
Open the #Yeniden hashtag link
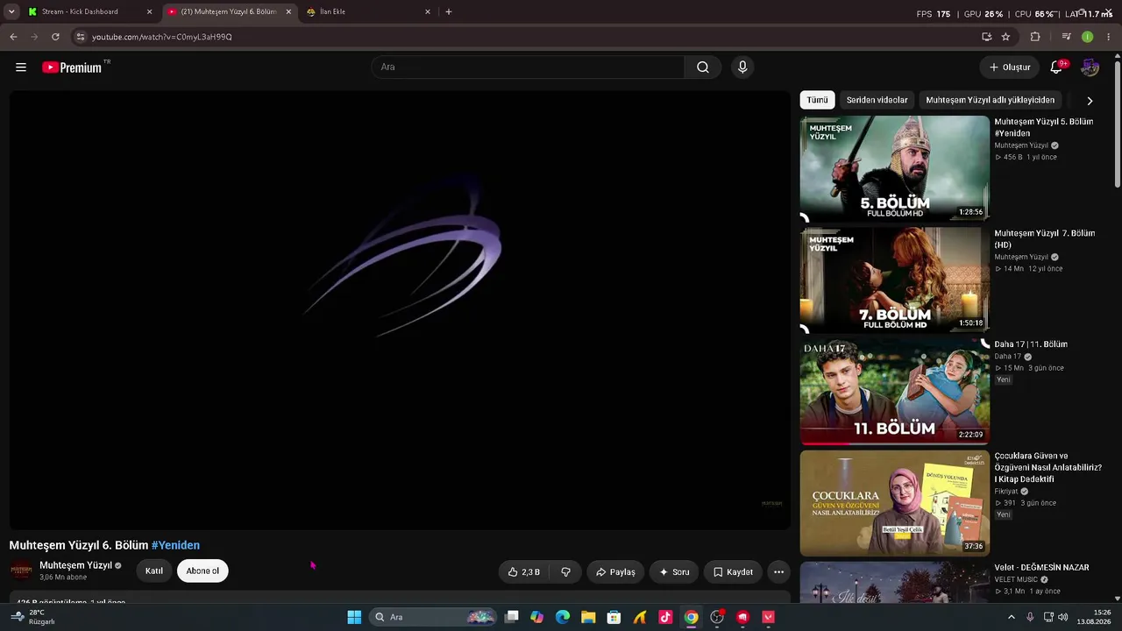(175, 545)
